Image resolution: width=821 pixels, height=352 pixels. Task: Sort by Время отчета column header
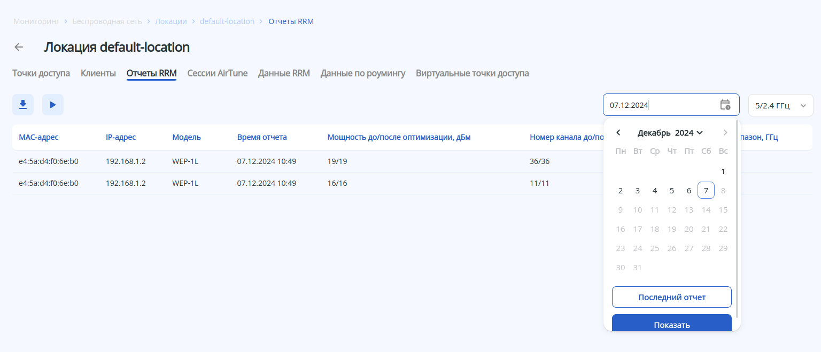click(262, 137)
